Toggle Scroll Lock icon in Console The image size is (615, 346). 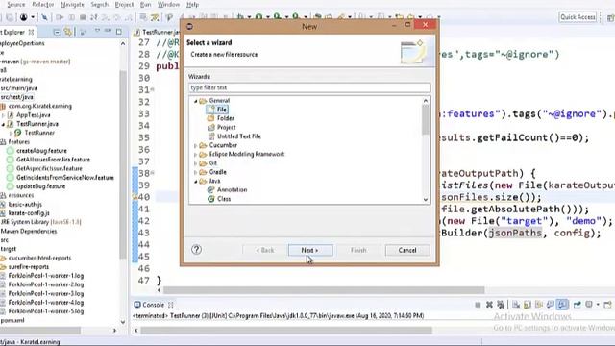click(528, 305)
